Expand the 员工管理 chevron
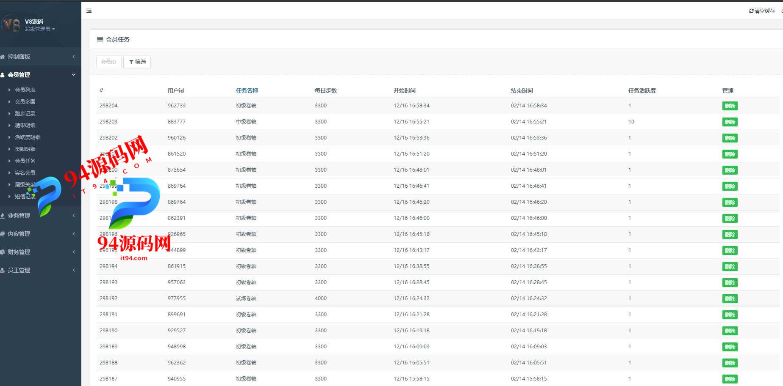The image size is (783, 386). point(74,270)
